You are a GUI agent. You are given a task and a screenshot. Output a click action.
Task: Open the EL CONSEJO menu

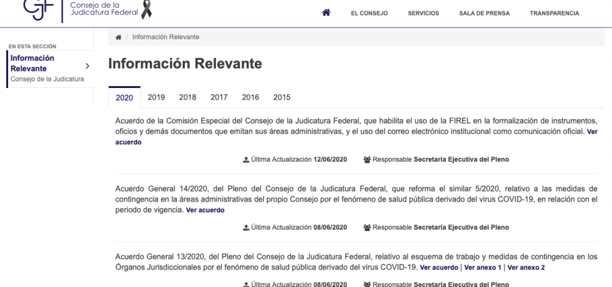point(370,13)
